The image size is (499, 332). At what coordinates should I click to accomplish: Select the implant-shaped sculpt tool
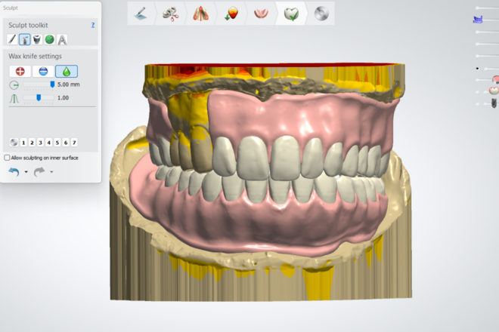click(37, 39)
